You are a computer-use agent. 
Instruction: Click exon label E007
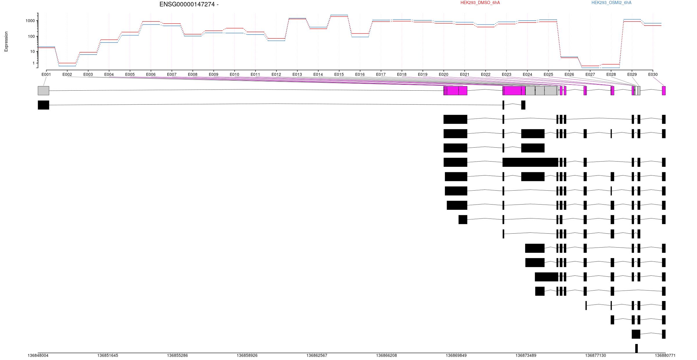pos(172,74)
